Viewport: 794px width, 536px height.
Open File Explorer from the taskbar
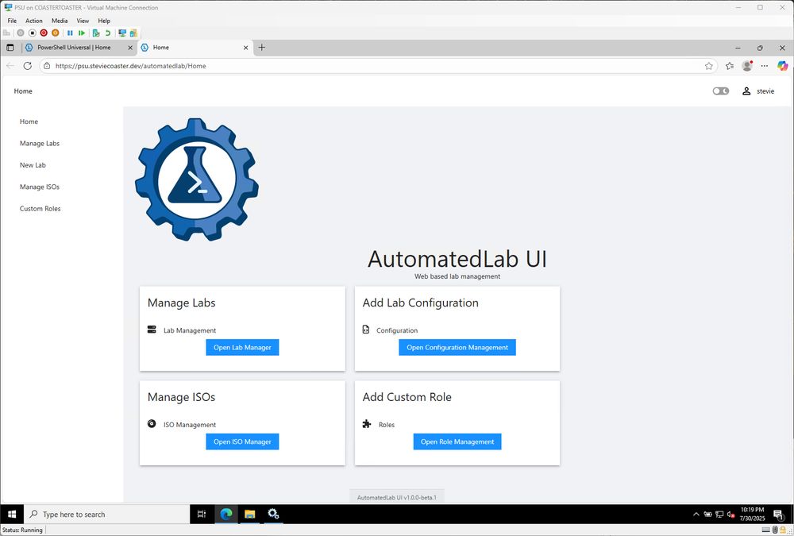pos(249,515)
